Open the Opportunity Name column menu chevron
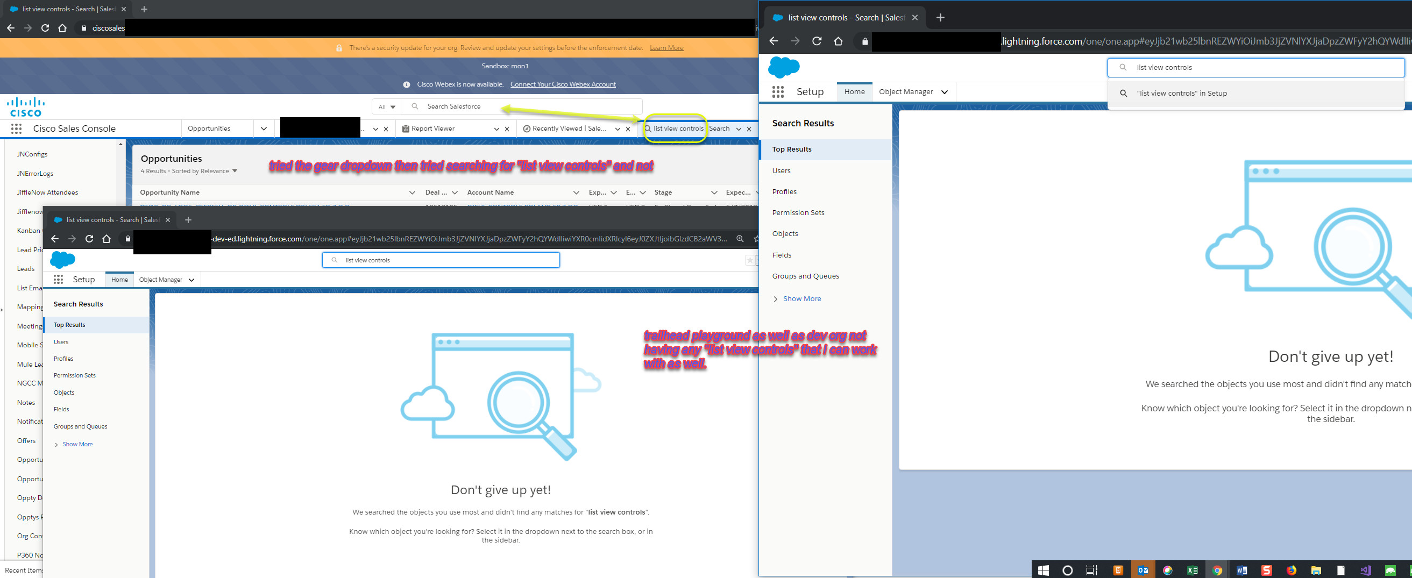 [x=412, y=192]
